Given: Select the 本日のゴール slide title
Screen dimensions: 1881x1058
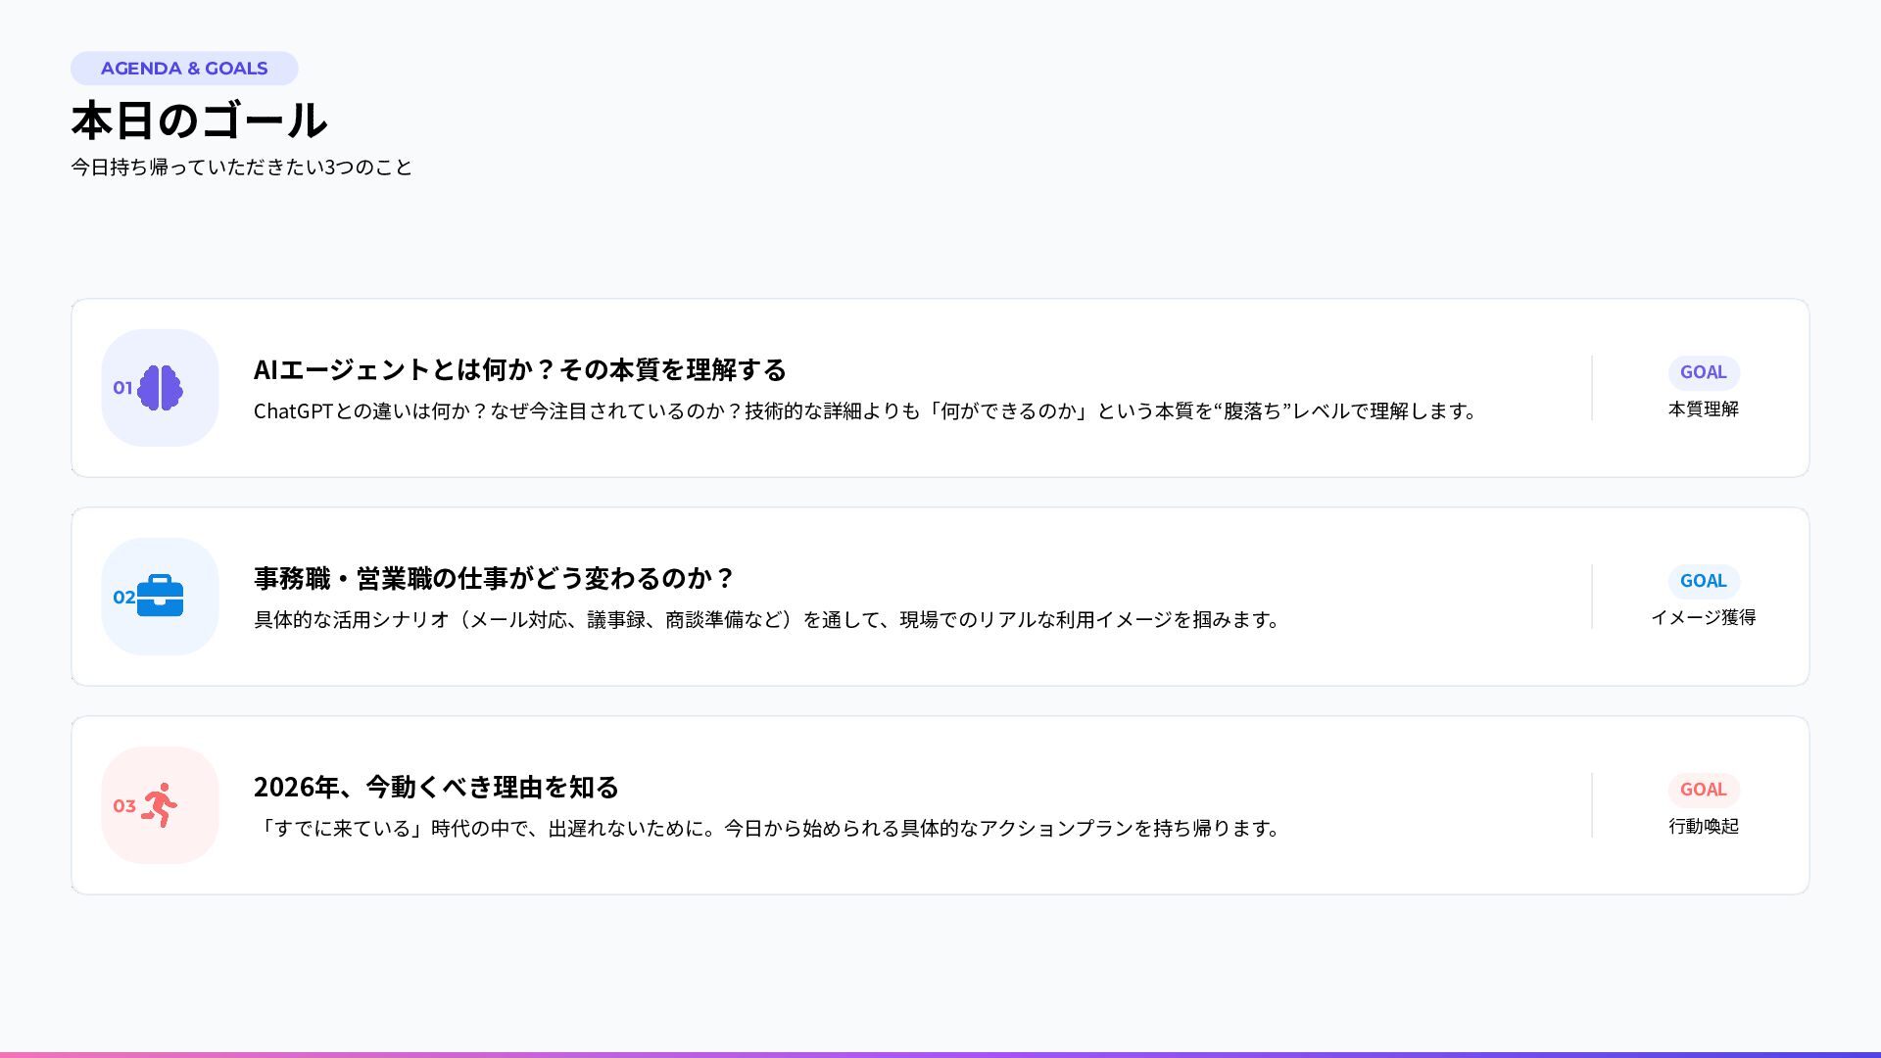Looking at the screenshot, I should (x=199, y=120).
